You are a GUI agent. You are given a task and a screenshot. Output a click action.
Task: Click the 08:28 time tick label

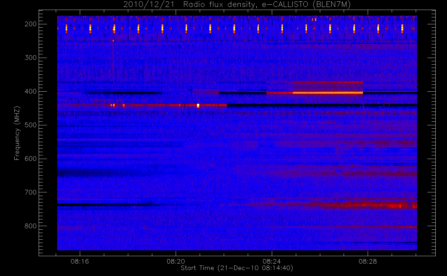click(368, 261)
